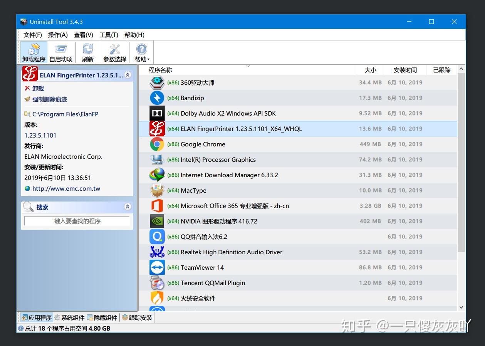Select the Dolby Audio X2 icon
Image resolution: width=485 pixels, height=346 pixels.
[x=157, y=113]
